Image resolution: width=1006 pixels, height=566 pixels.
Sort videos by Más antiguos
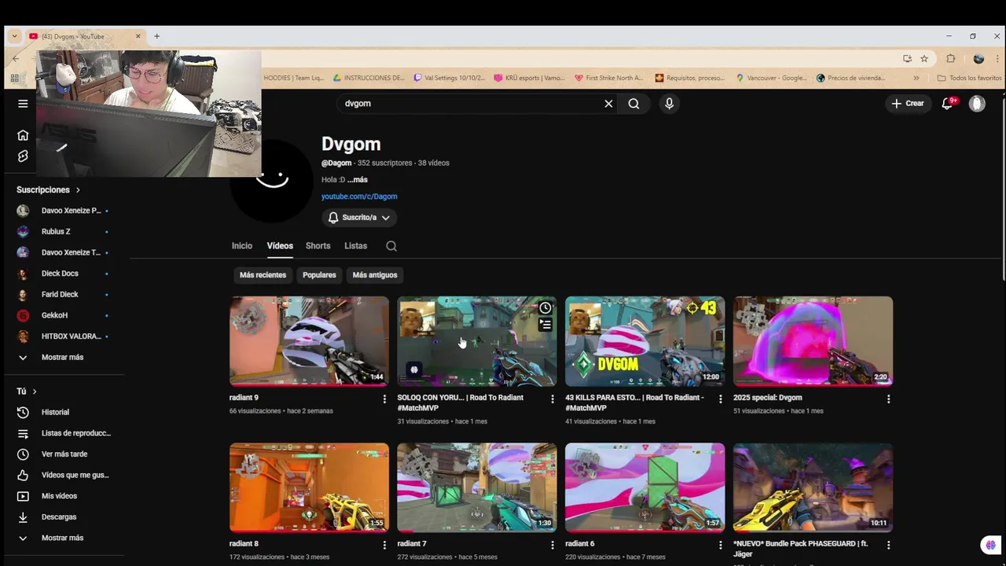click(375, 275)
